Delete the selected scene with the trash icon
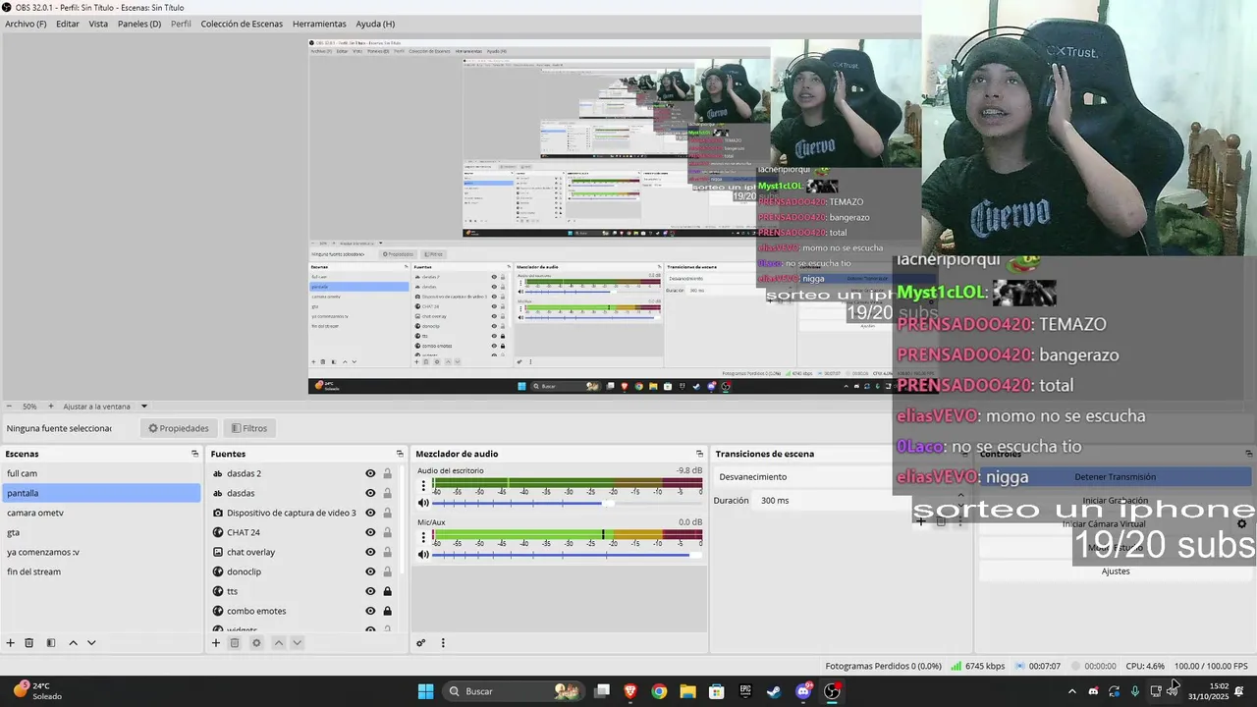The width and height of the screenshot is (1257, 707). [x=29, y=643]
